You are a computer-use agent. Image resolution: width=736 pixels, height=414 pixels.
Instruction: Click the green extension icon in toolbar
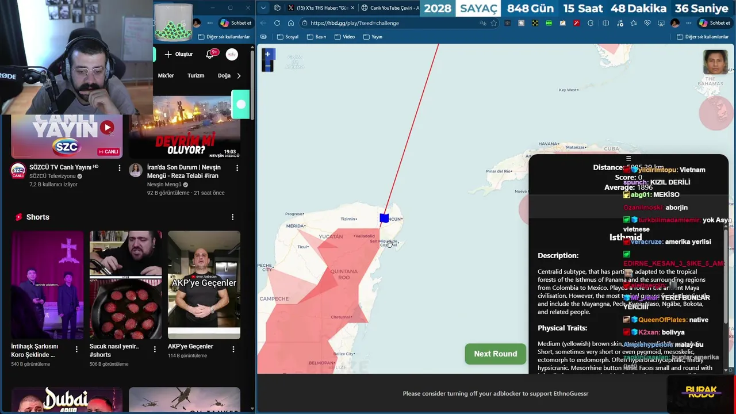click(x=549, y=23)
